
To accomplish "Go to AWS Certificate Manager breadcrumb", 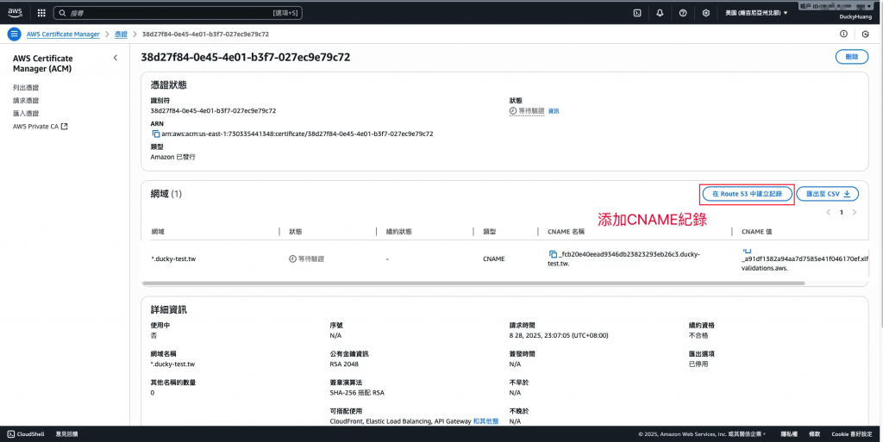I will [x=63, y=34].
